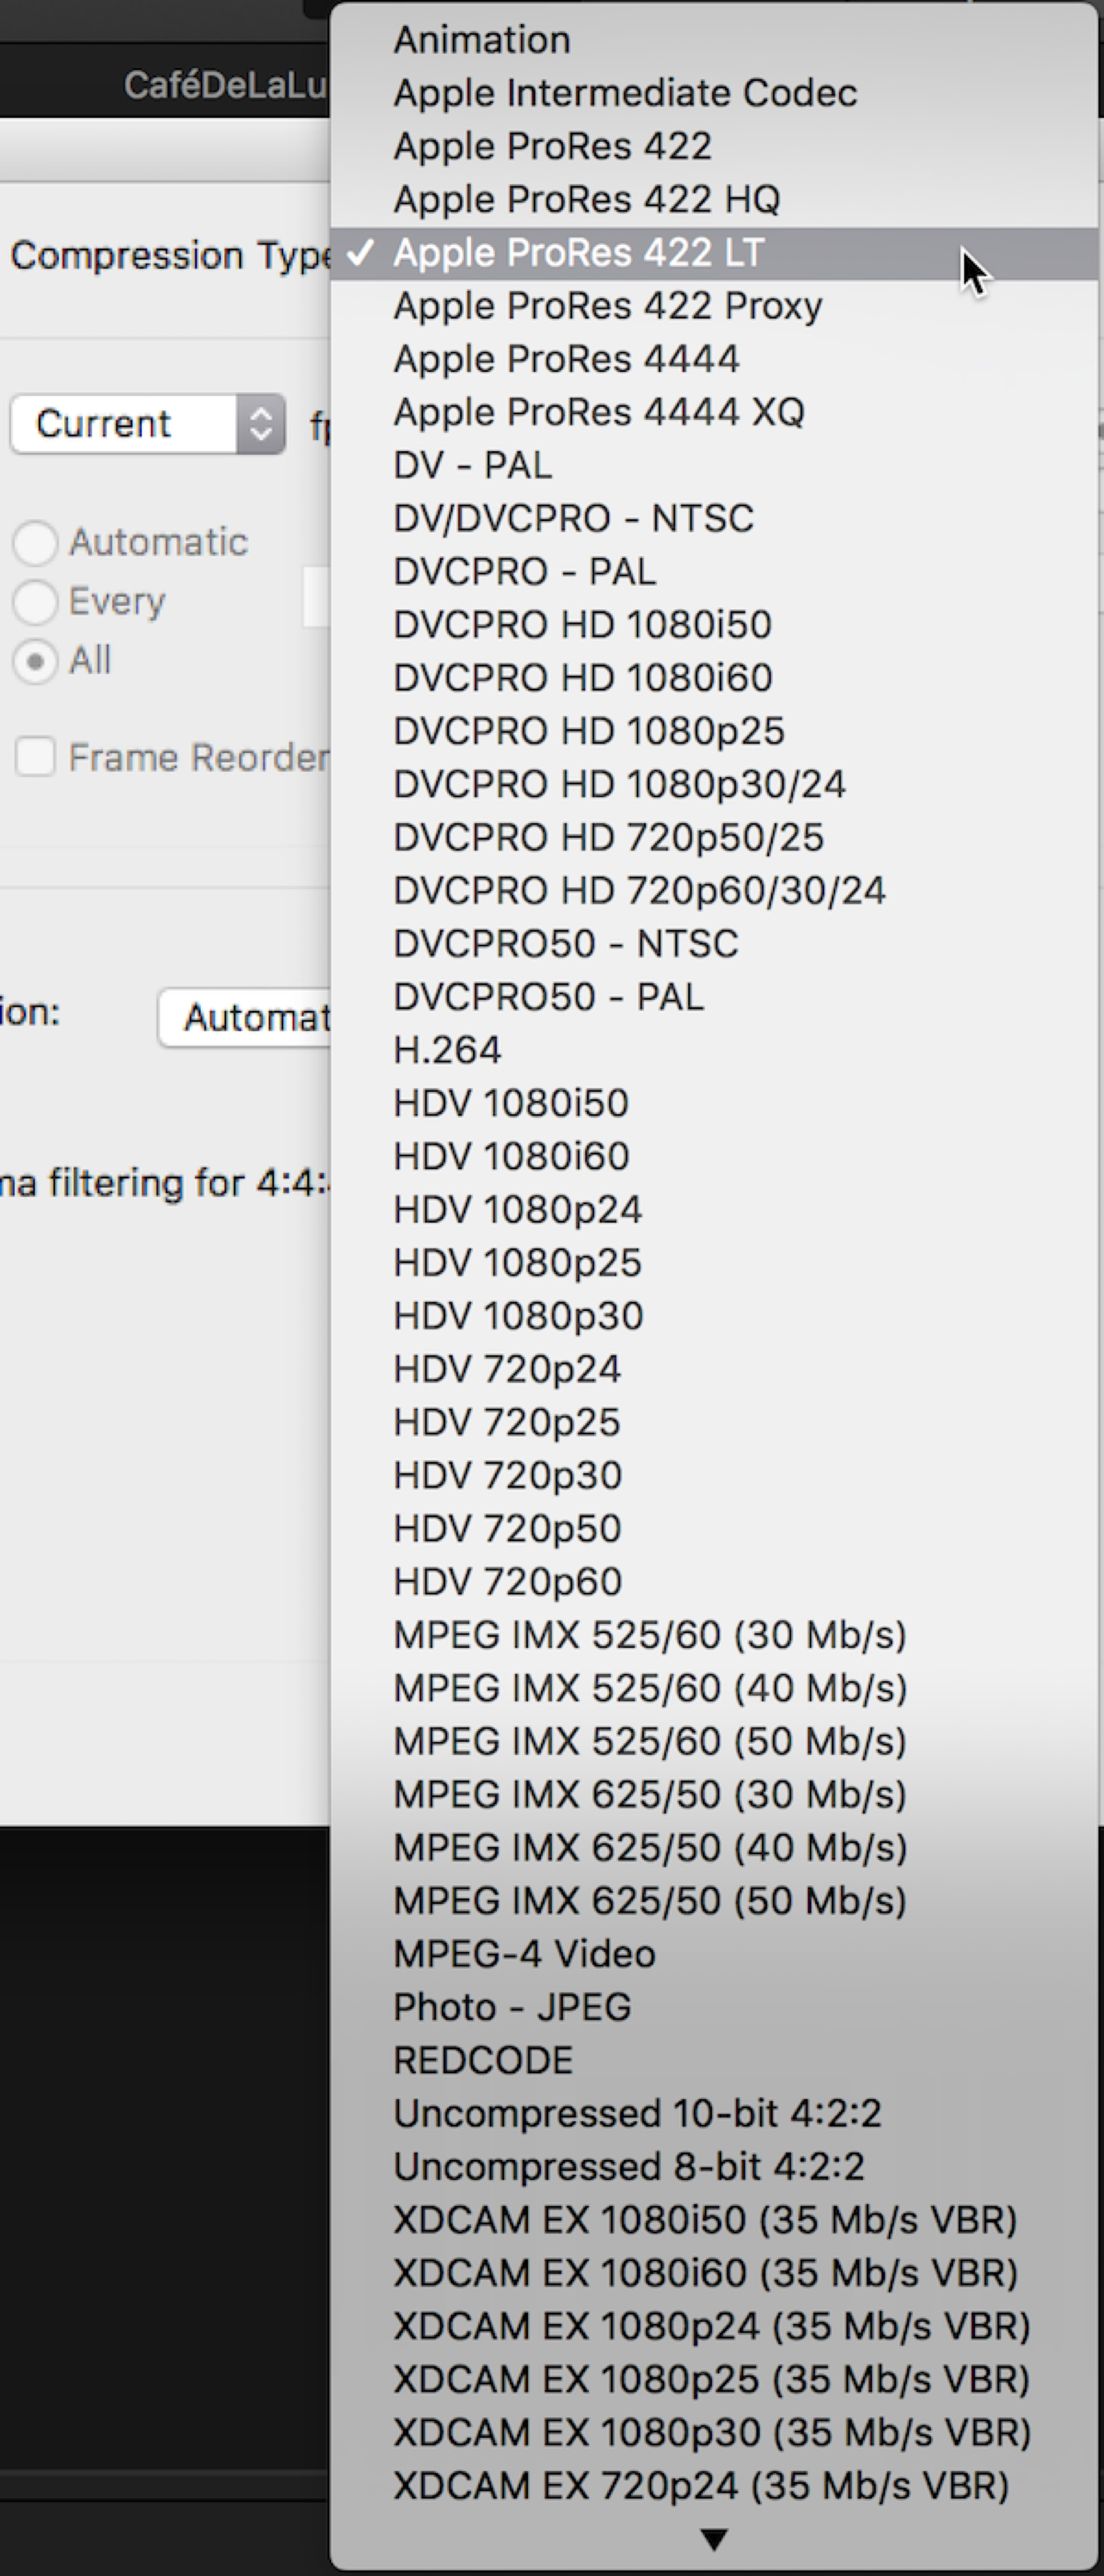Screen dimensions: 1104x2576
Task: Select MPEG-4 Video entry
Action: (x=524, y=1953)
